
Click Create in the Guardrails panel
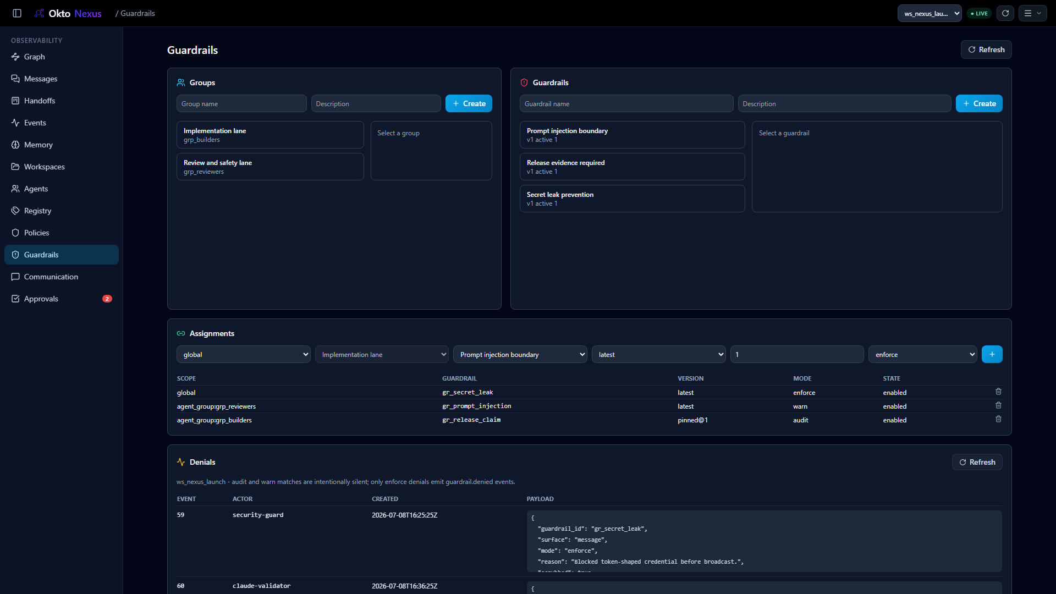pos(979,103)
